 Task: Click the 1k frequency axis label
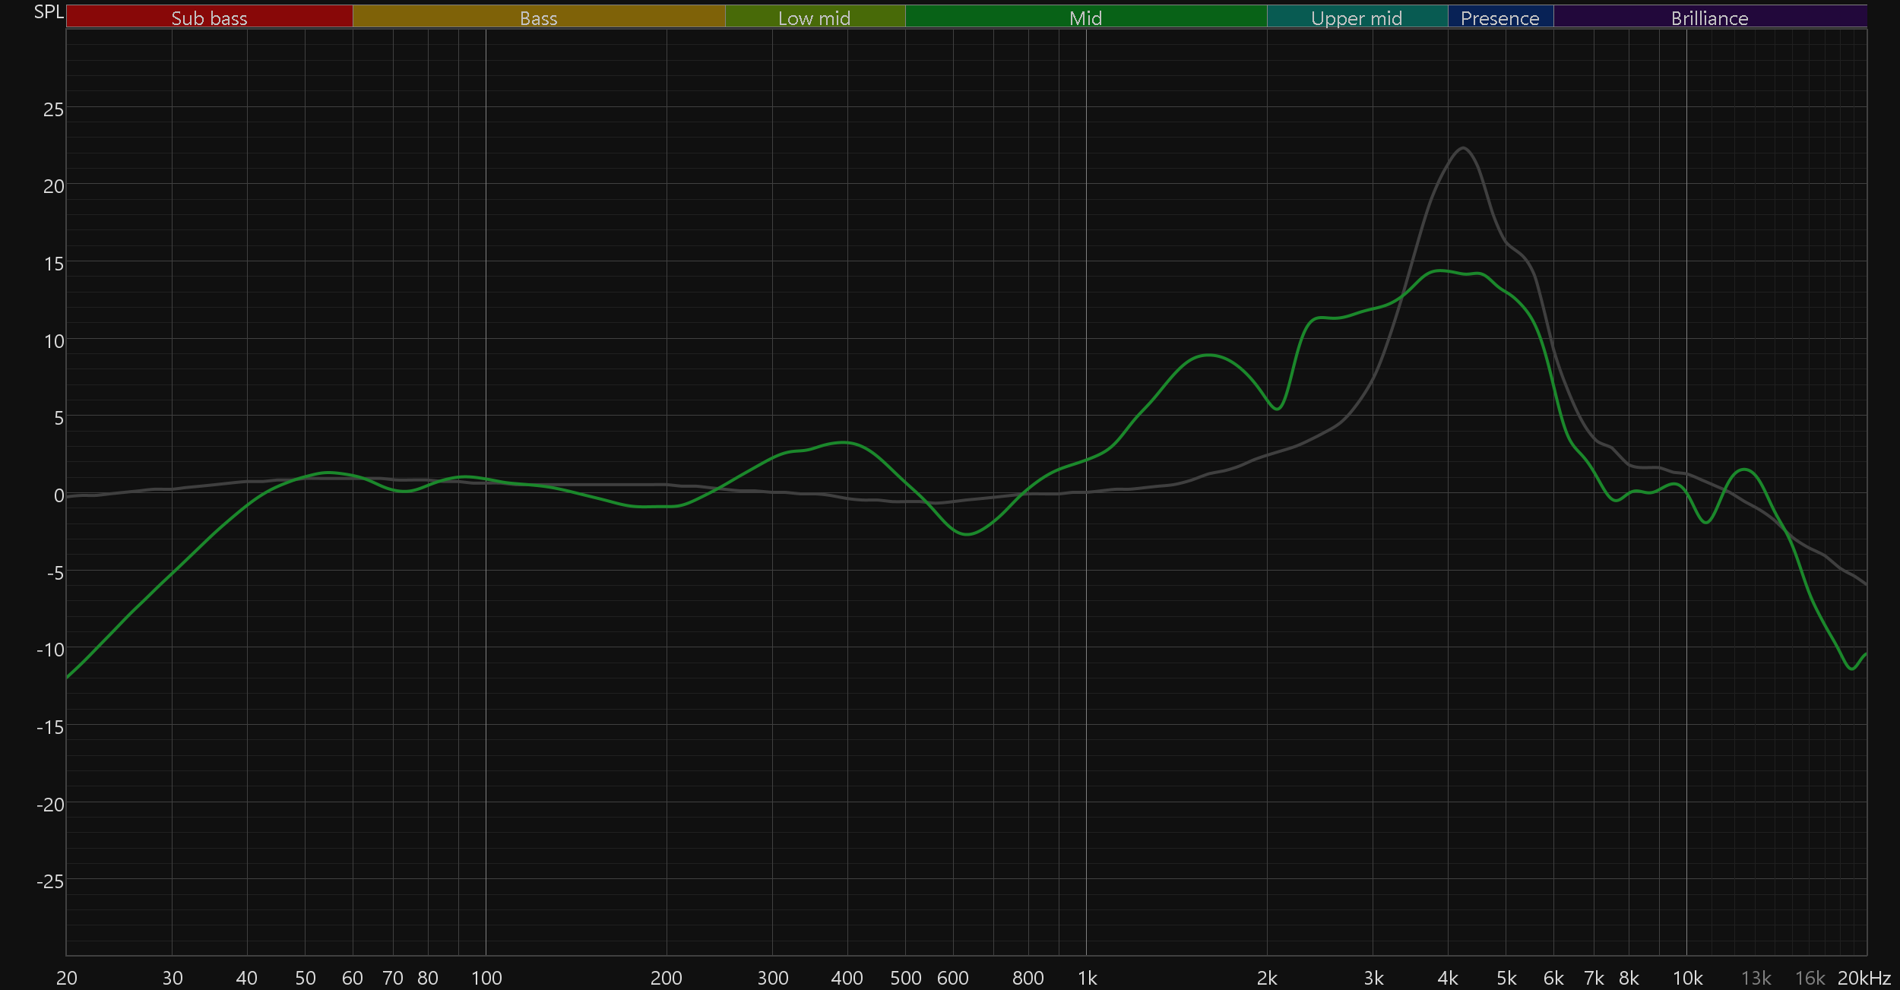tap(1087, 978)
